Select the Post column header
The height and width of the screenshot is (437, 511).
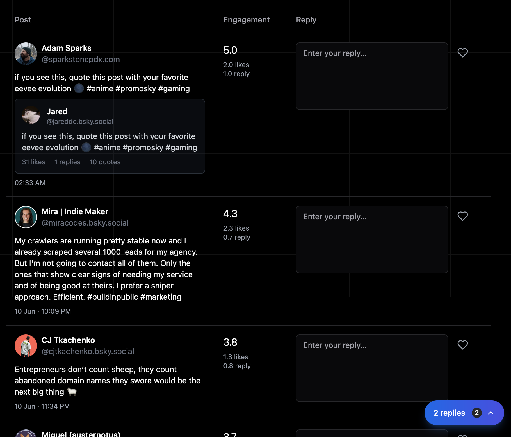click(x=23, y=20)
